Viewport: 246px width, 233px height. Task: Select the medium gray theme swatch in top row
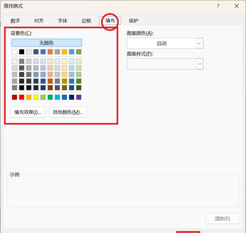coord(57,52)
